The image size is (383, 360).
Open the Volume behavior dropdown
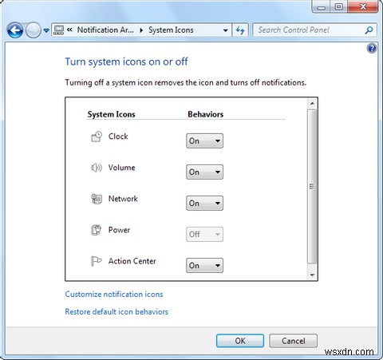coord(204,172)
